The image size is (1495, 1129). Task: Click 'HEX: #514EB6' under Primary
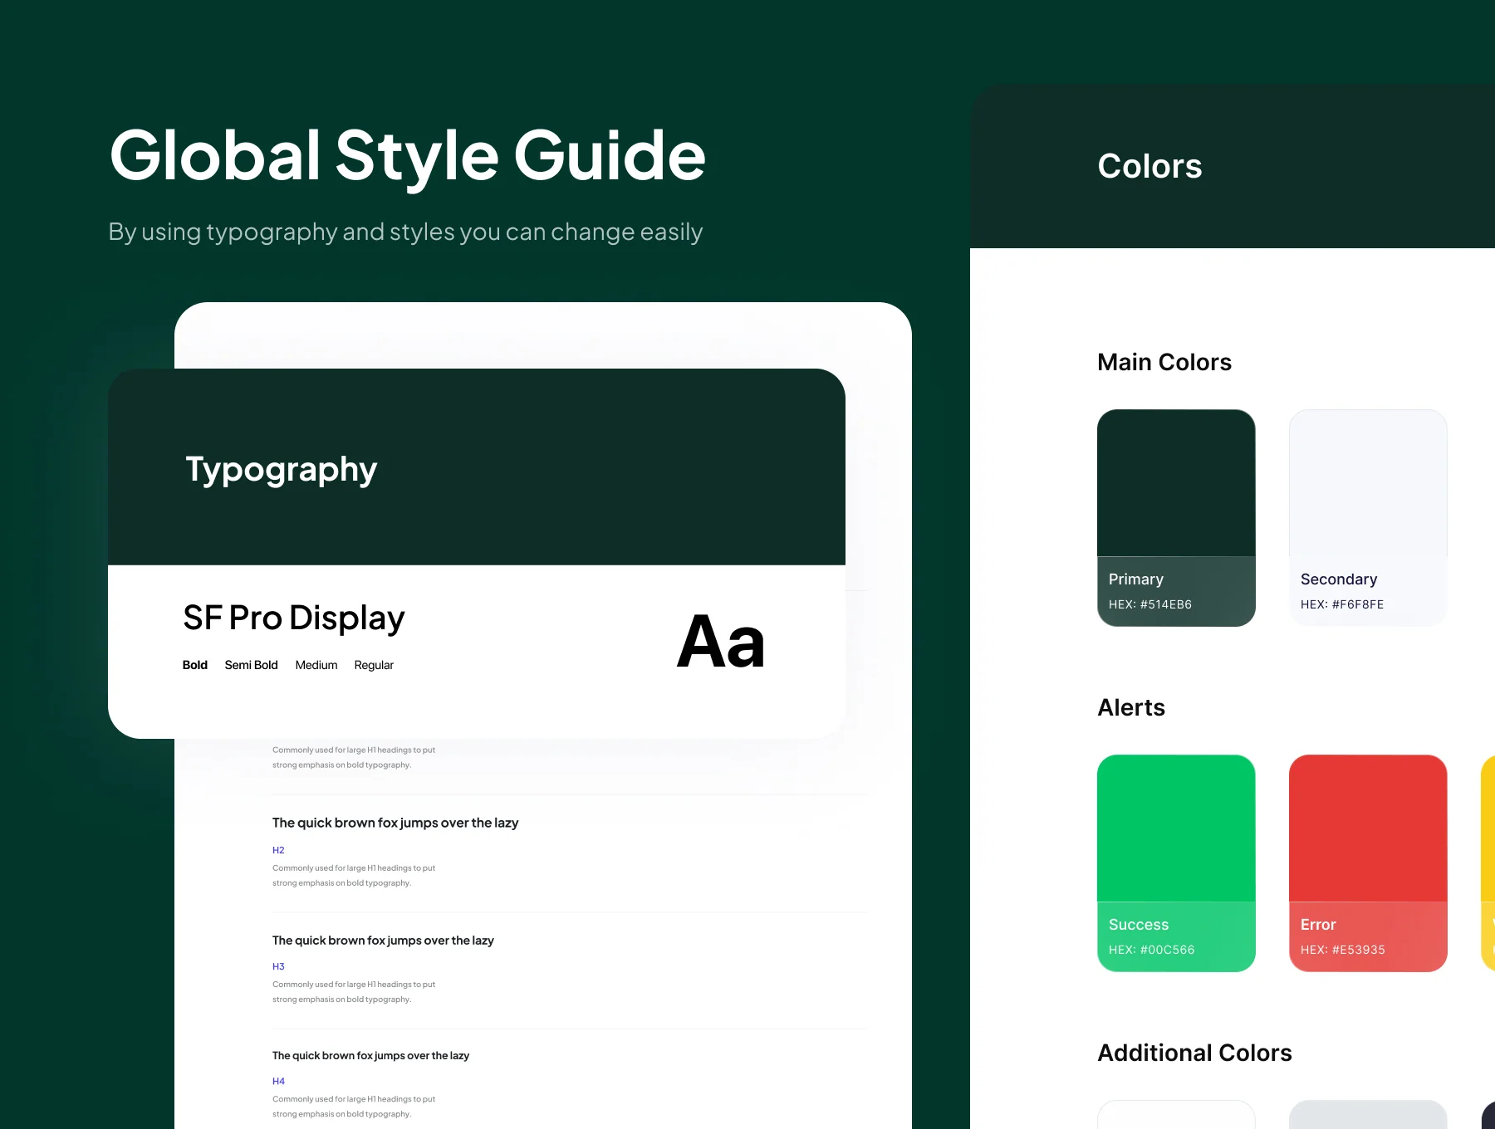click(x=1150, y=604)
